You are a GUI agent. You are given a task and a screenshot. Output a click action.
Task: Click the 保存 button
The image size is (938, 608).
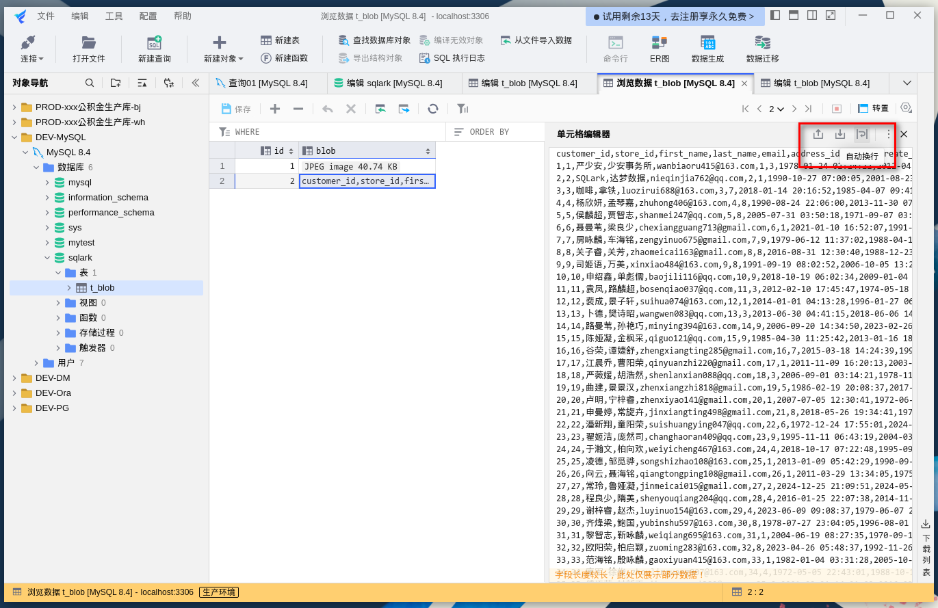tap(236, 109)
